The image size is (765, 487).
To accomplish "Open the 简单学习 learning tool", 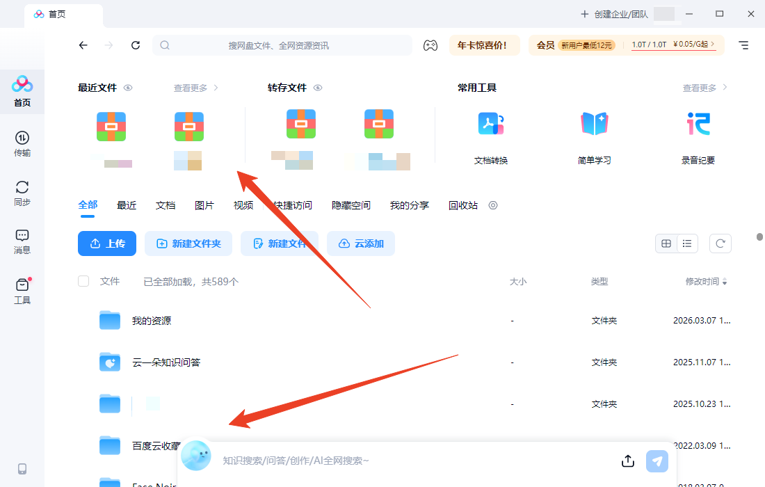I will click(x=594, y=132).
